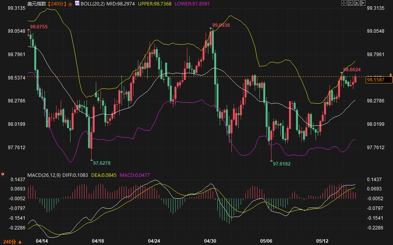Click the UPPER:98.7368 value
Viewport: 393px width, 245px height.
[x=155, y=4]
